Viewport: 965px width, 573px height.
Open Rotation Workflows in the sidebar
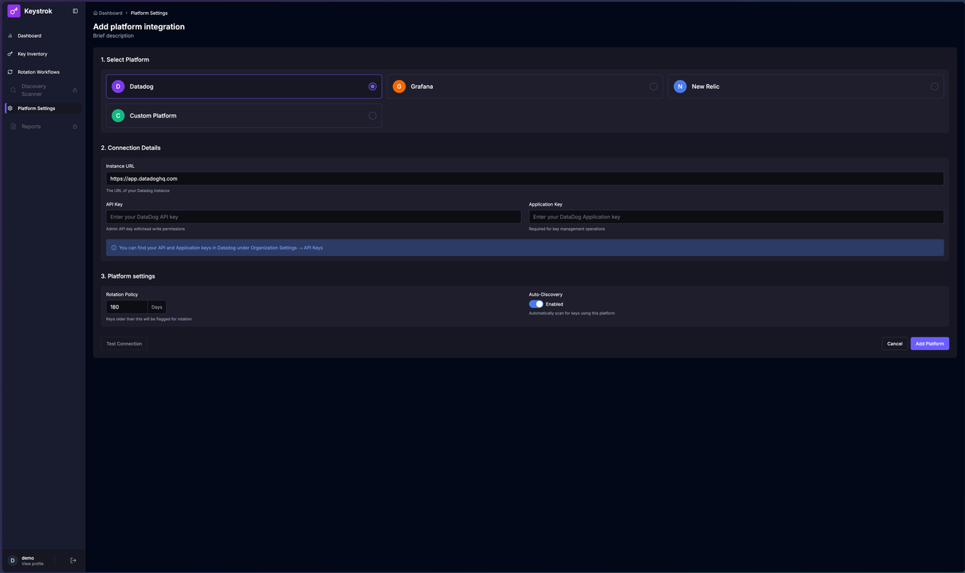[x=43, y=72]
